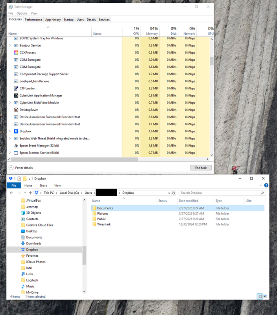The image size is (277, 315).
Task: Click the Dropbox icon in Task Manager list
Action: click(x=16, y=131)
